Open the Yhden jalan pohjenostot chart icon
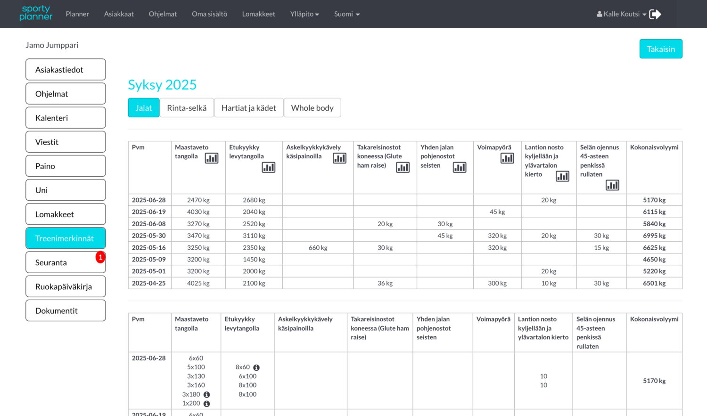 (x=459, y=167)
